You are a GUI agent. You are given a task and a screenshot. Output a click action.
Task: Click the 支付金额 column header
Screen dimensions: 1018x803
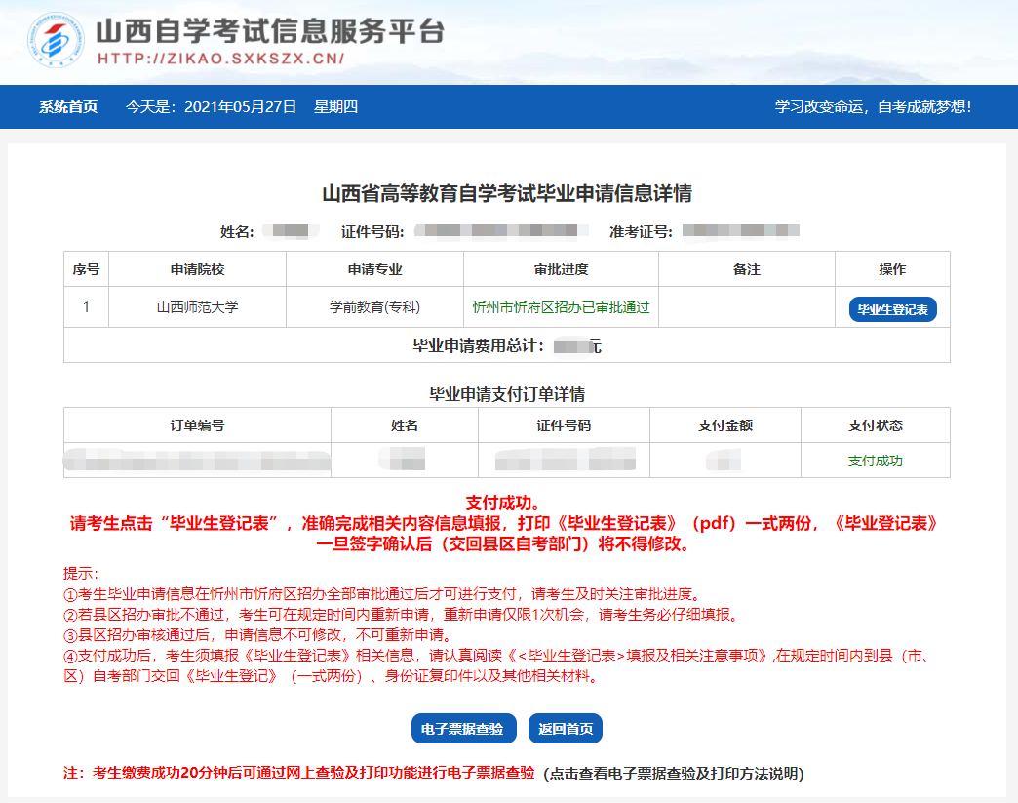click(x=724, y=424)
